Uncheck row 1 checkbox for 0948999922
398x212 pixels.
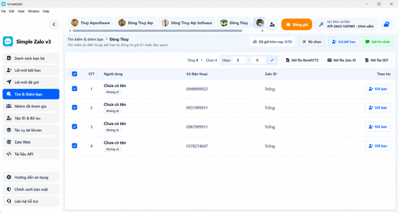74,89
